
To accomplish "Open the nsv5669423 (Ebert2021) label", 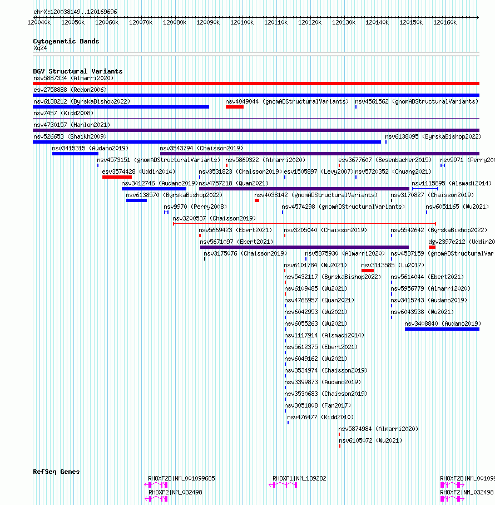I will tap(235, 231).
